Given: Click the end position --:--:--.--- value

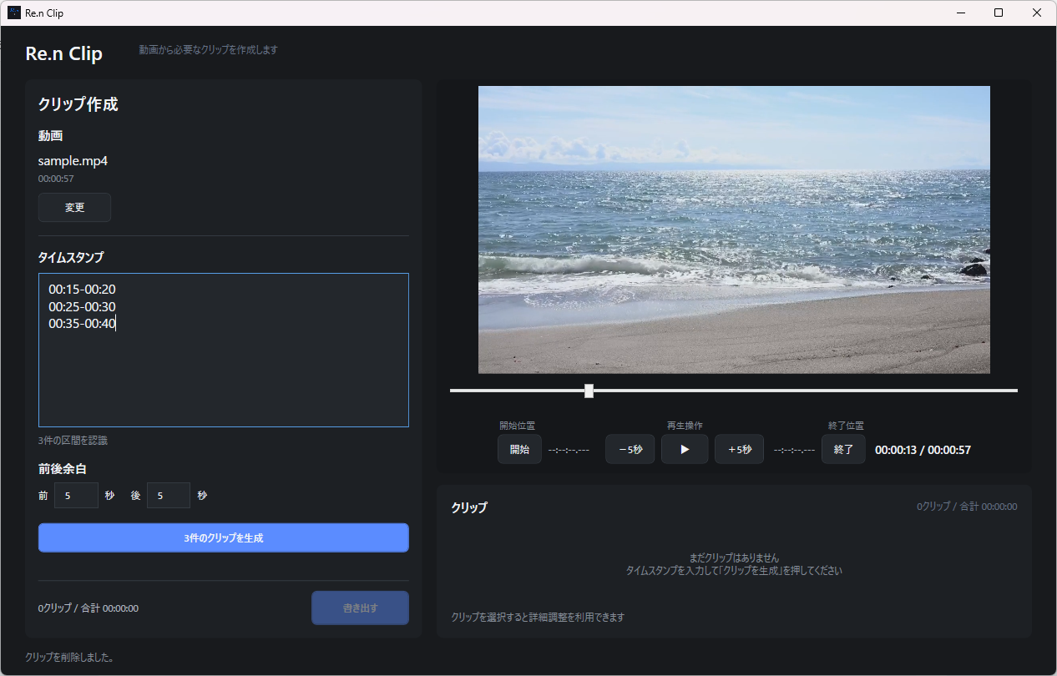Looking at the screenshot, I should (794, 450).
